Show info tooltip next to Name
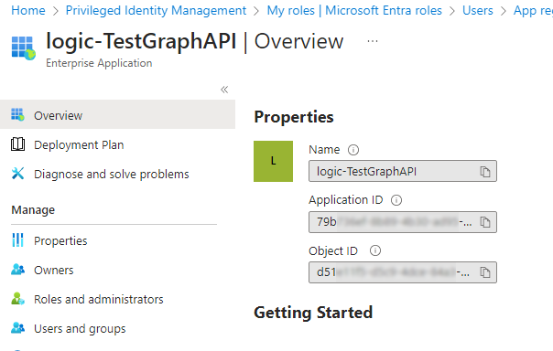 (x=353, y=150)
